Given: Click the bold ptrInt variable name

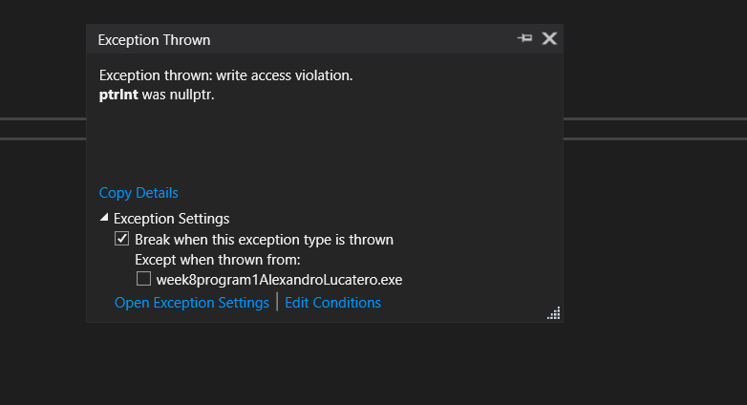Looking at the screenshot, I should 118,95.
